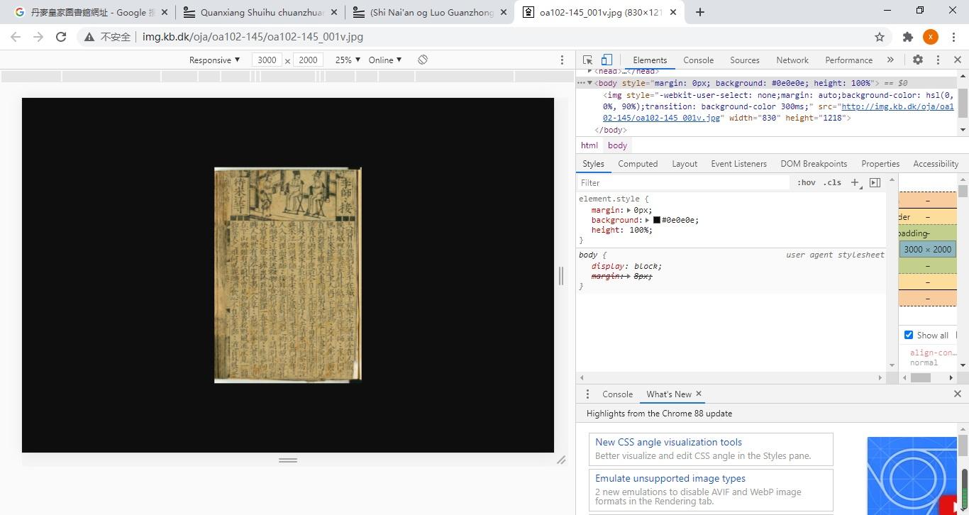This screenshot has width=969, height=515.
Task: Open DevTools settings gear
Action: pos(917,60)
